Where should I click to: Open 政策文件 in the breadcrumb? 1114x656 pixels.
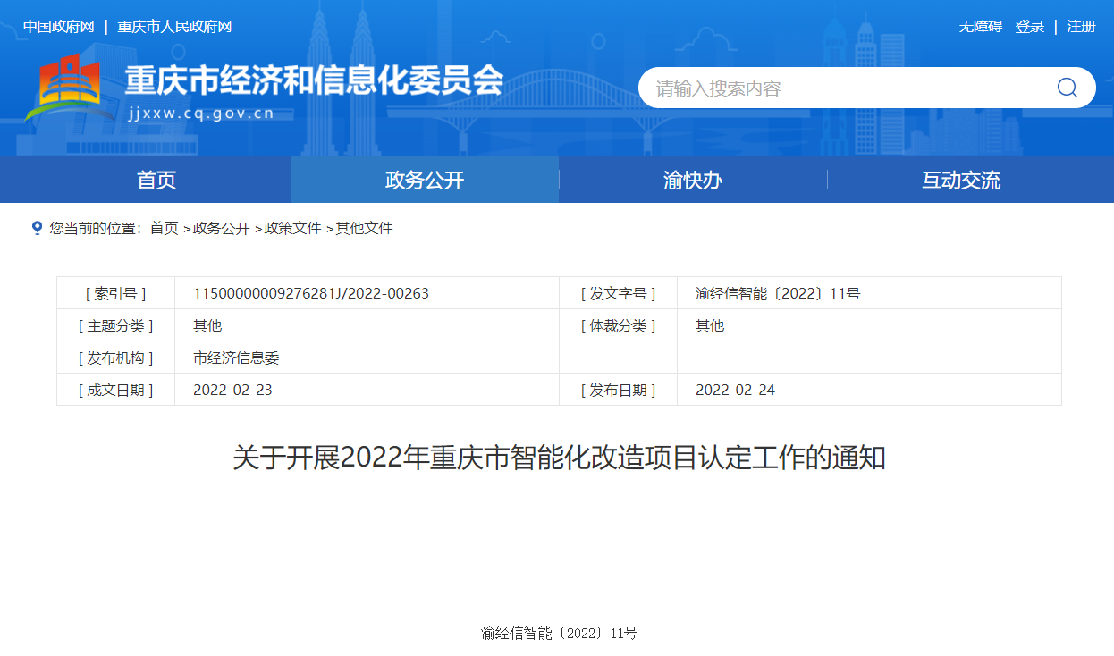click(x=292, y=228)
